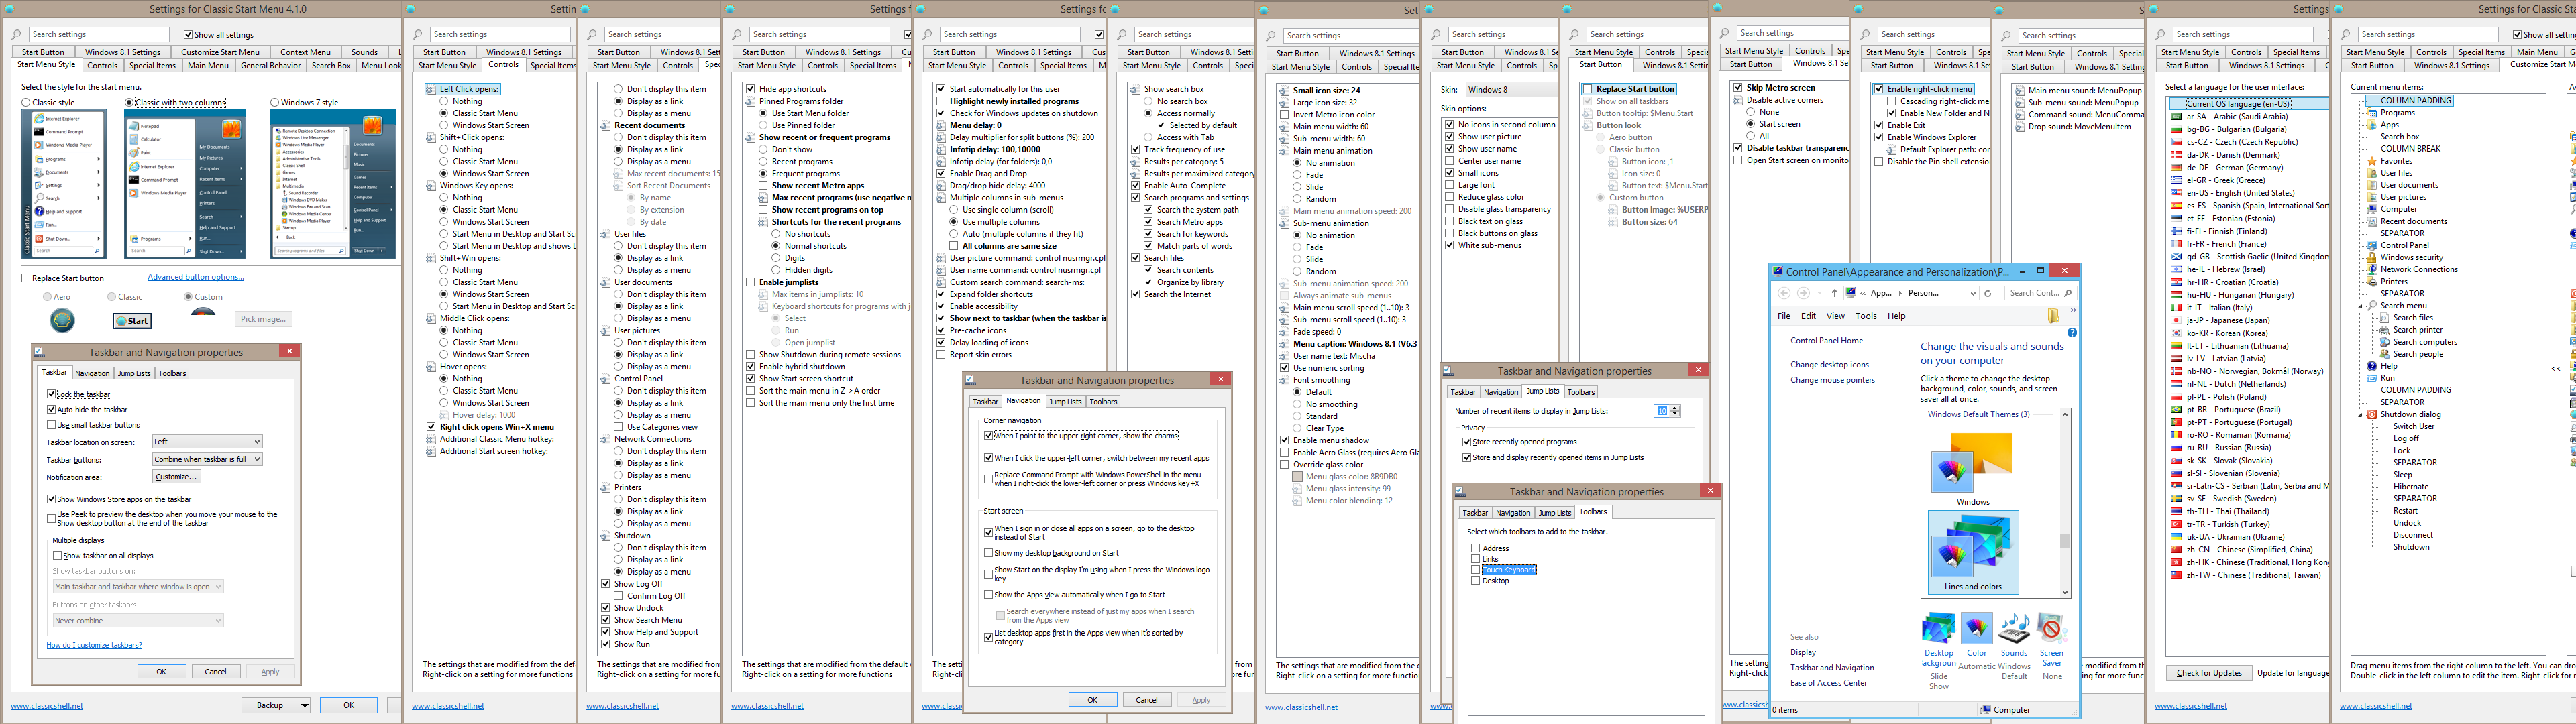Viewport: 2576px width, 724px height.
Task: Collapse the Search menu tree node
Action: pos(2360,306)
